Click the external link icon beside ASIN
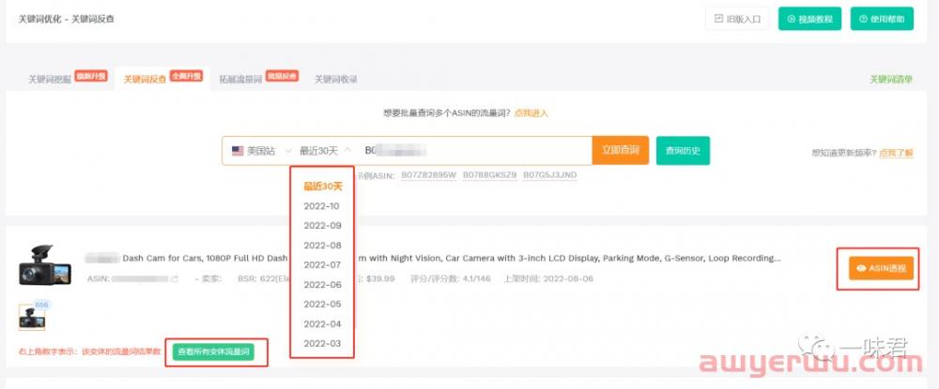 click(175, 279)
